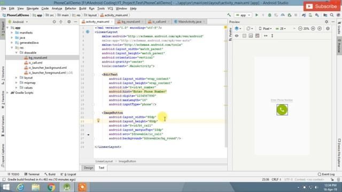Click the Sync Project with Gradle icon
This screenshot has height=192, width=342.
click(x=304, y=15)
